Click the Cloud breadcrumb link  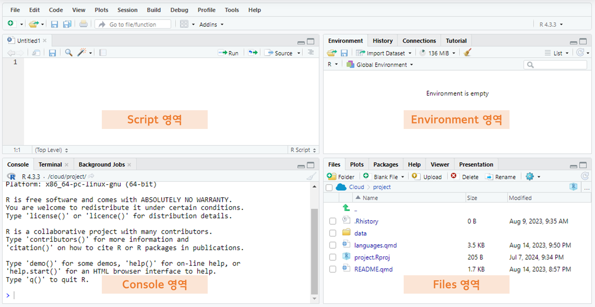(x=356, y=187)
